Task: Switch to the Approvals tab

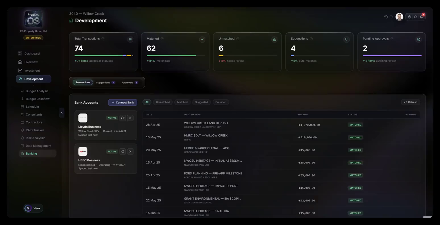Action: (x=130, y=83)
